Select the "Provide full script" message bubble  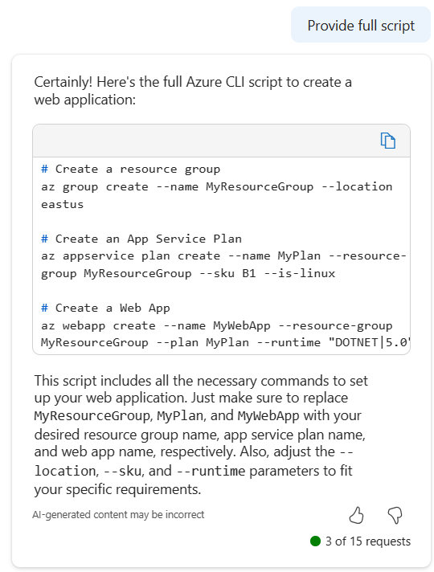(x=361, y=25)
